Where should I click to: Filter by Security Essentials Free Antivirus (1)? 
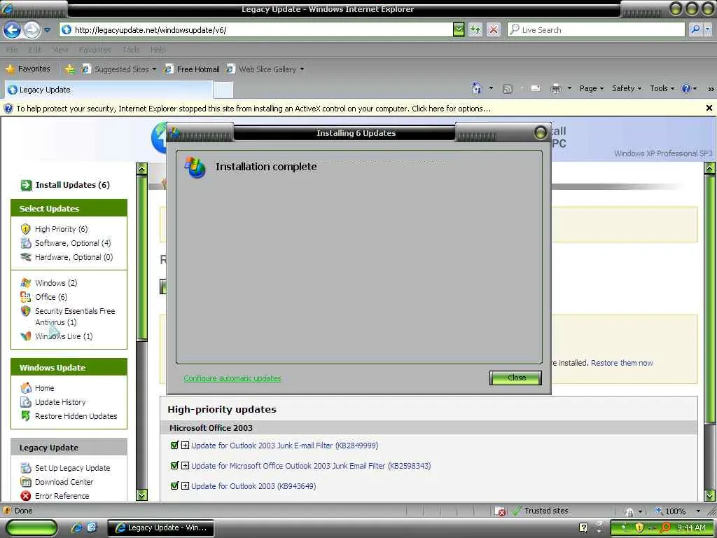[x=74, y=317]
